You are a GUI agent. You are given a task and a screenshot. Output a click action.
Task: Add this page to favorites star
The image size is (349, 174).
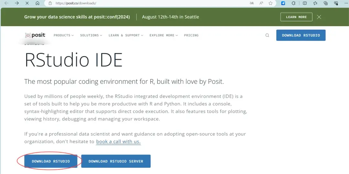click(x=270, y=3)
